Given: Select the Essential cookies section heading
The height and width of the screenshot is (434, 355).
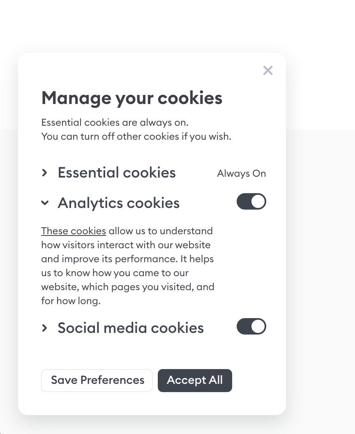Looking at the screenshot, I should click(x=117, y=173).
